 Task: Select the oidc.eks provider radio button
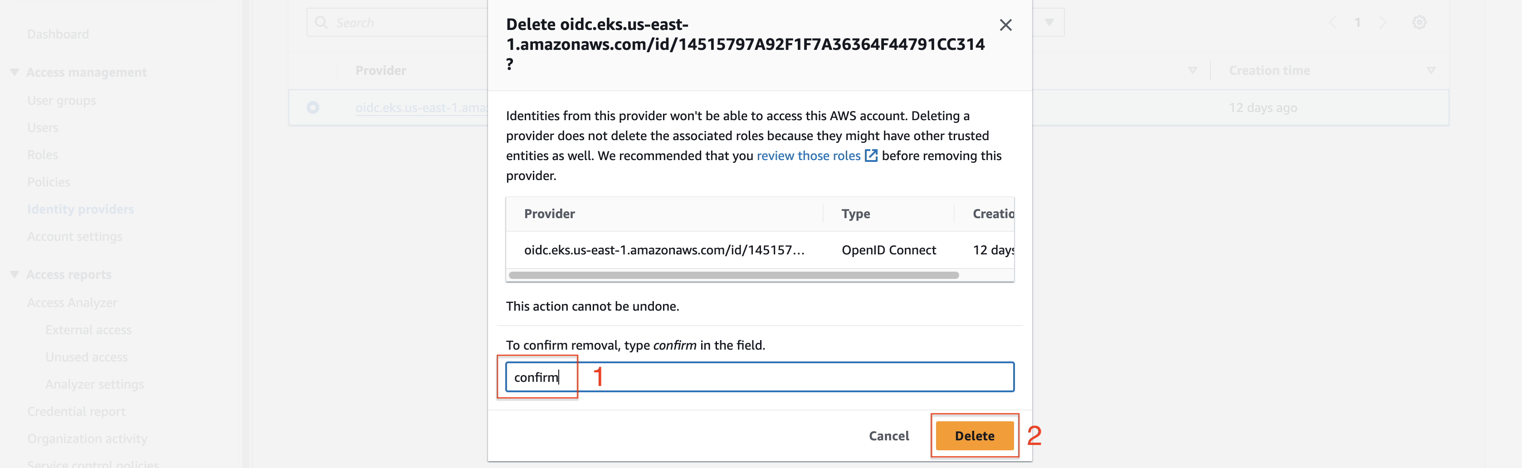click(312, 107)
